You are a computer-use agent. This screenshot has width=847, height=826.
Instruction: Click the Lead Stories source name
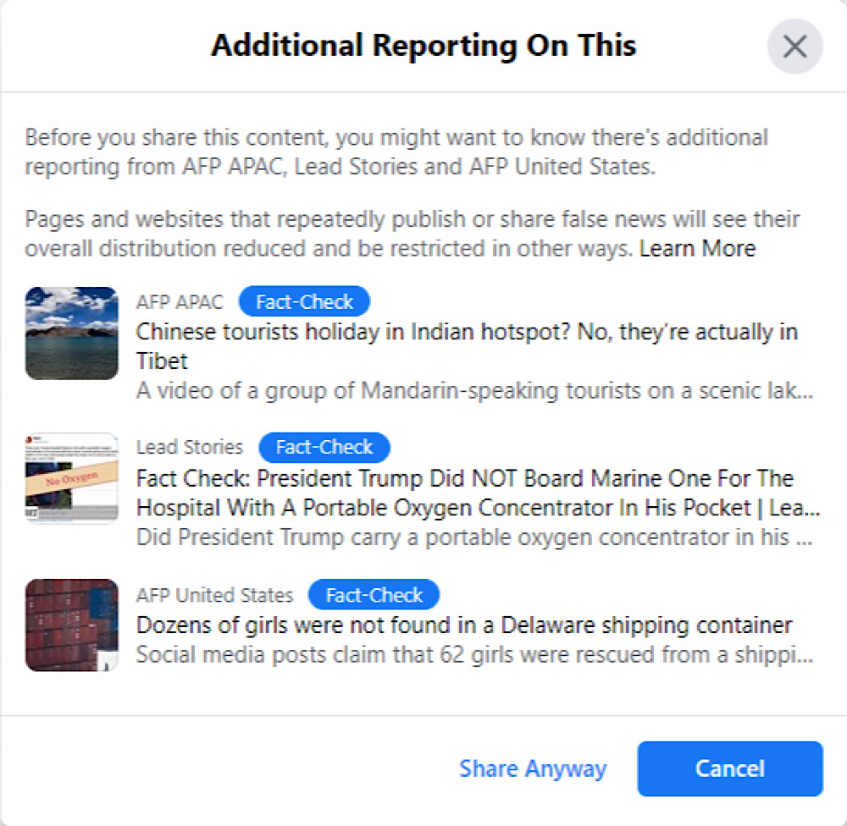tap(190, 447)
